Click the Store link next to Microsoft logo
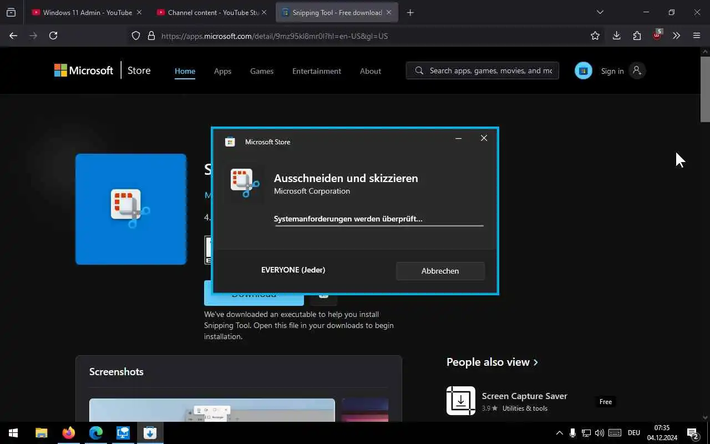Viewport: 710px width, 444px height. tap(139, 70)
